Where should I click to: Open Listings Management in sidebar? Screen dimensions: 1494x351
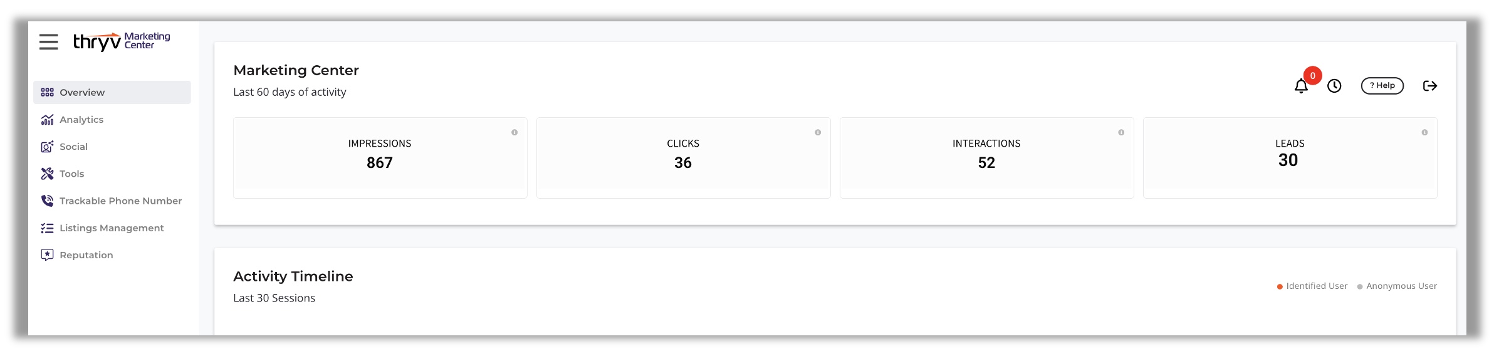coord(112,228)
